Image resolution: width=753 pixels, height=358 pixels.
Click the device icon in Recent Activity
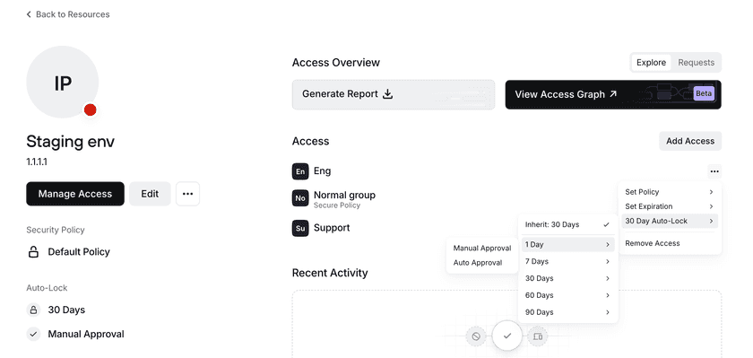click(x=538, y=336)
